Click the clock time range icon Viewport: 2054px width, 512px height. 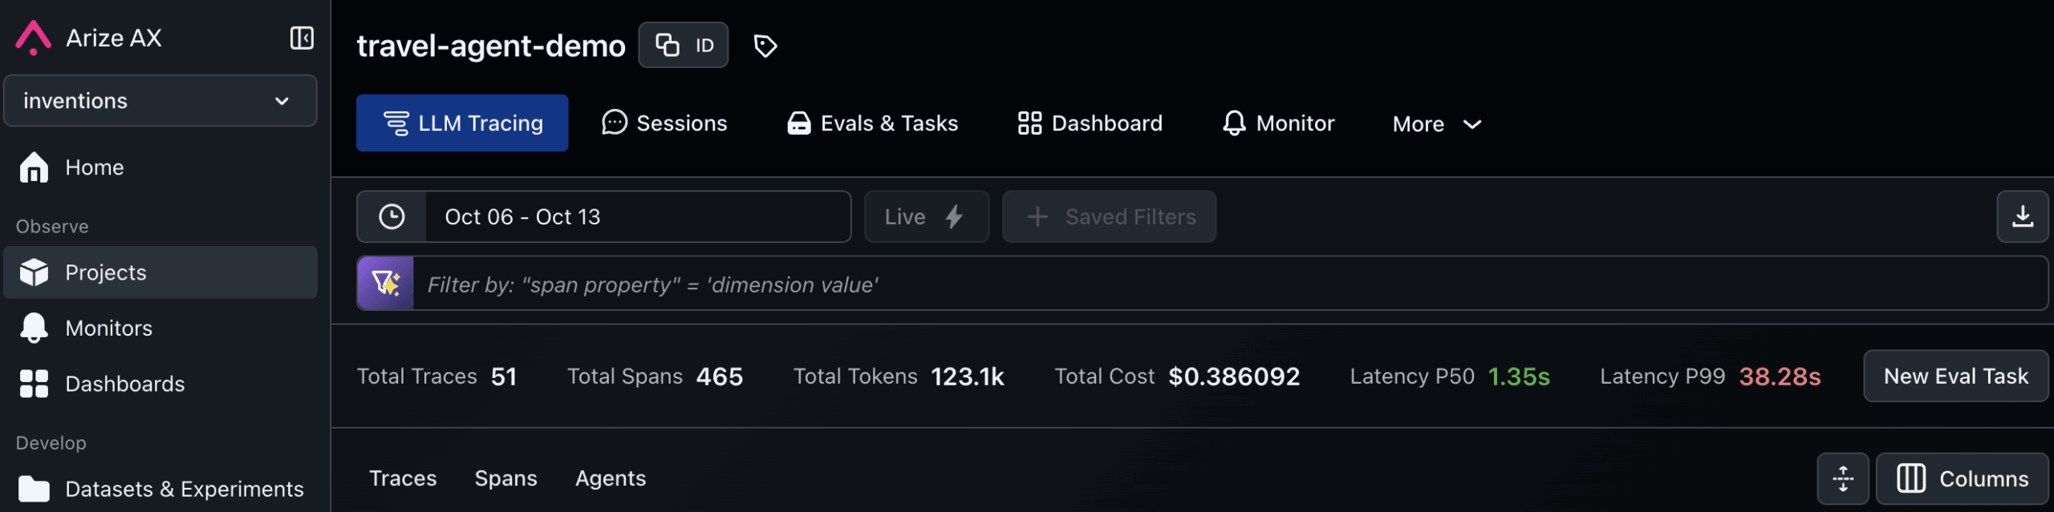tap(392, 217)
